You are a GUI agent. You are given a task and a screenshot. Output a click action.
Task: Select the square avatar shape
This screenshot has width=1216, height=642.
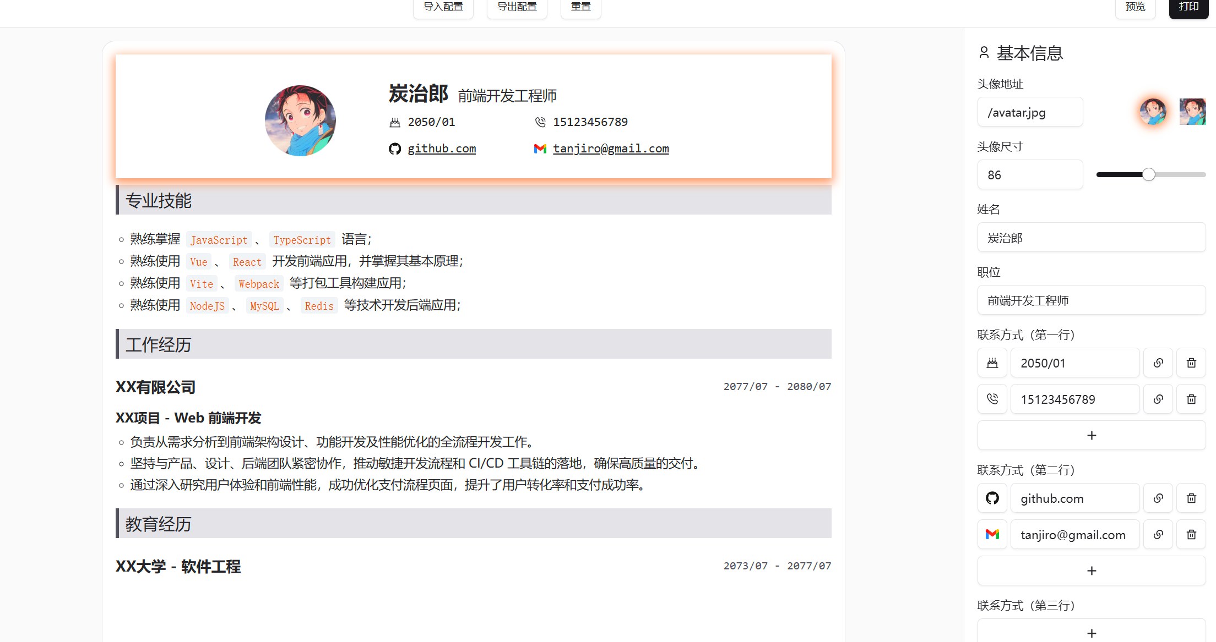[x=1193, y=112]
